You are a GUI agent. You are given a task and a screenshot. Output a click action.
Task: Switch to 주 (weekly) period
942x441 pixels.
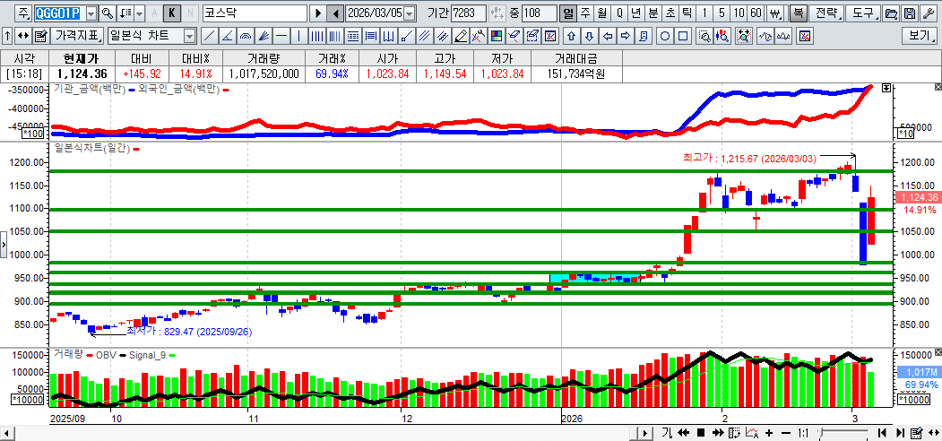tap(584, 13)
